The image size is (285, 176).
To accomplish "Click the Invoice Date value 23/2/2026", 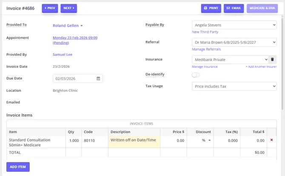I will [x=61, y=66].
